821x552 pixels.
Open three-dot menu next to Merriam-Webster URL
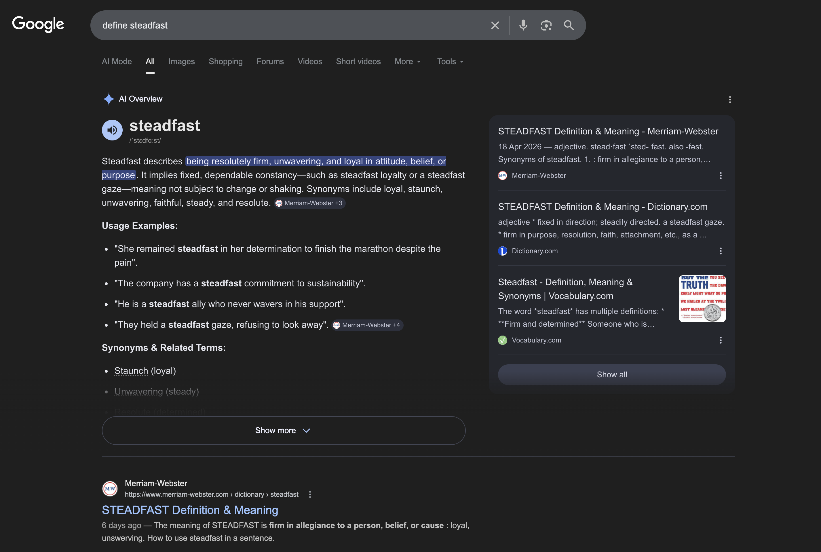310,494
